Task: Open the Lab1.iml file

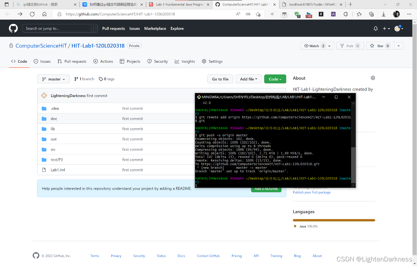Action: pos(58,170)
